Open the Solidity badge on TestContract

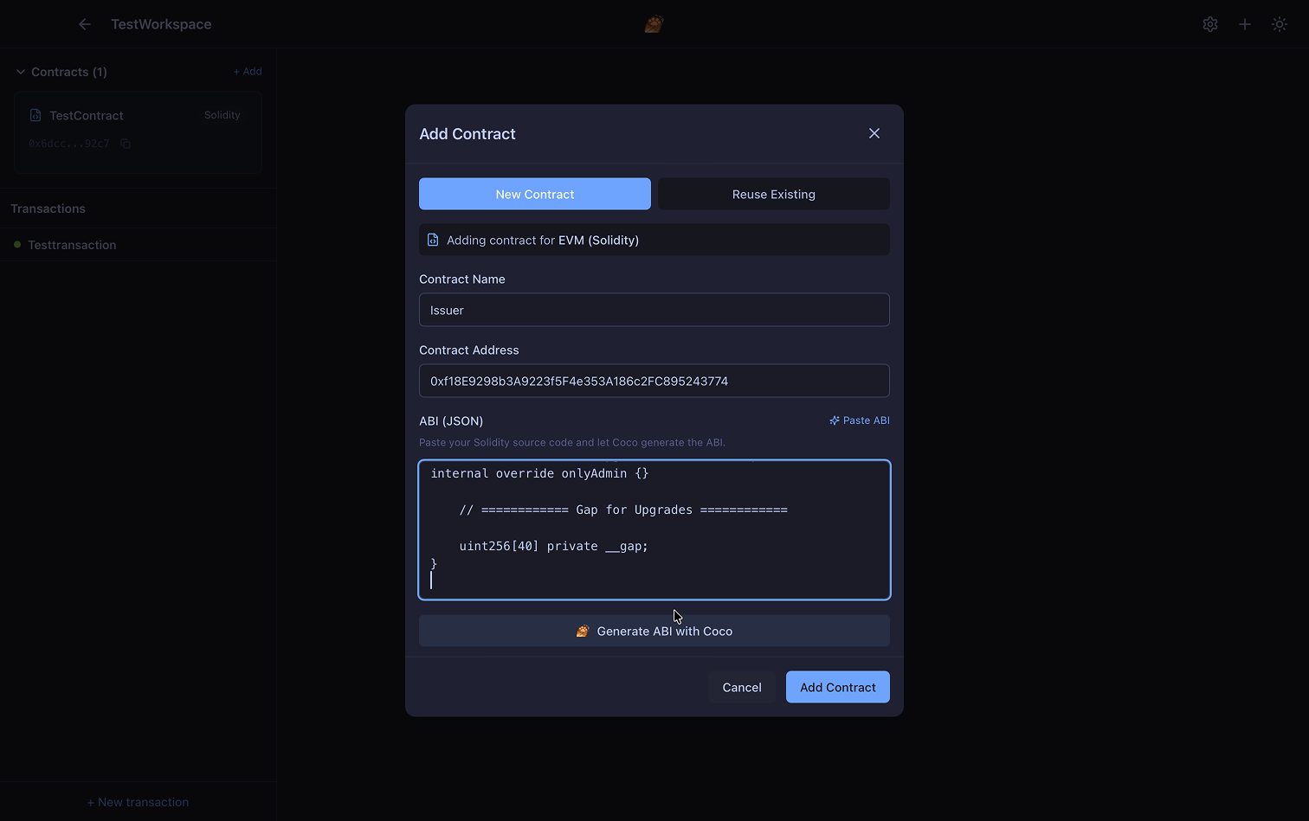point(222,114)
